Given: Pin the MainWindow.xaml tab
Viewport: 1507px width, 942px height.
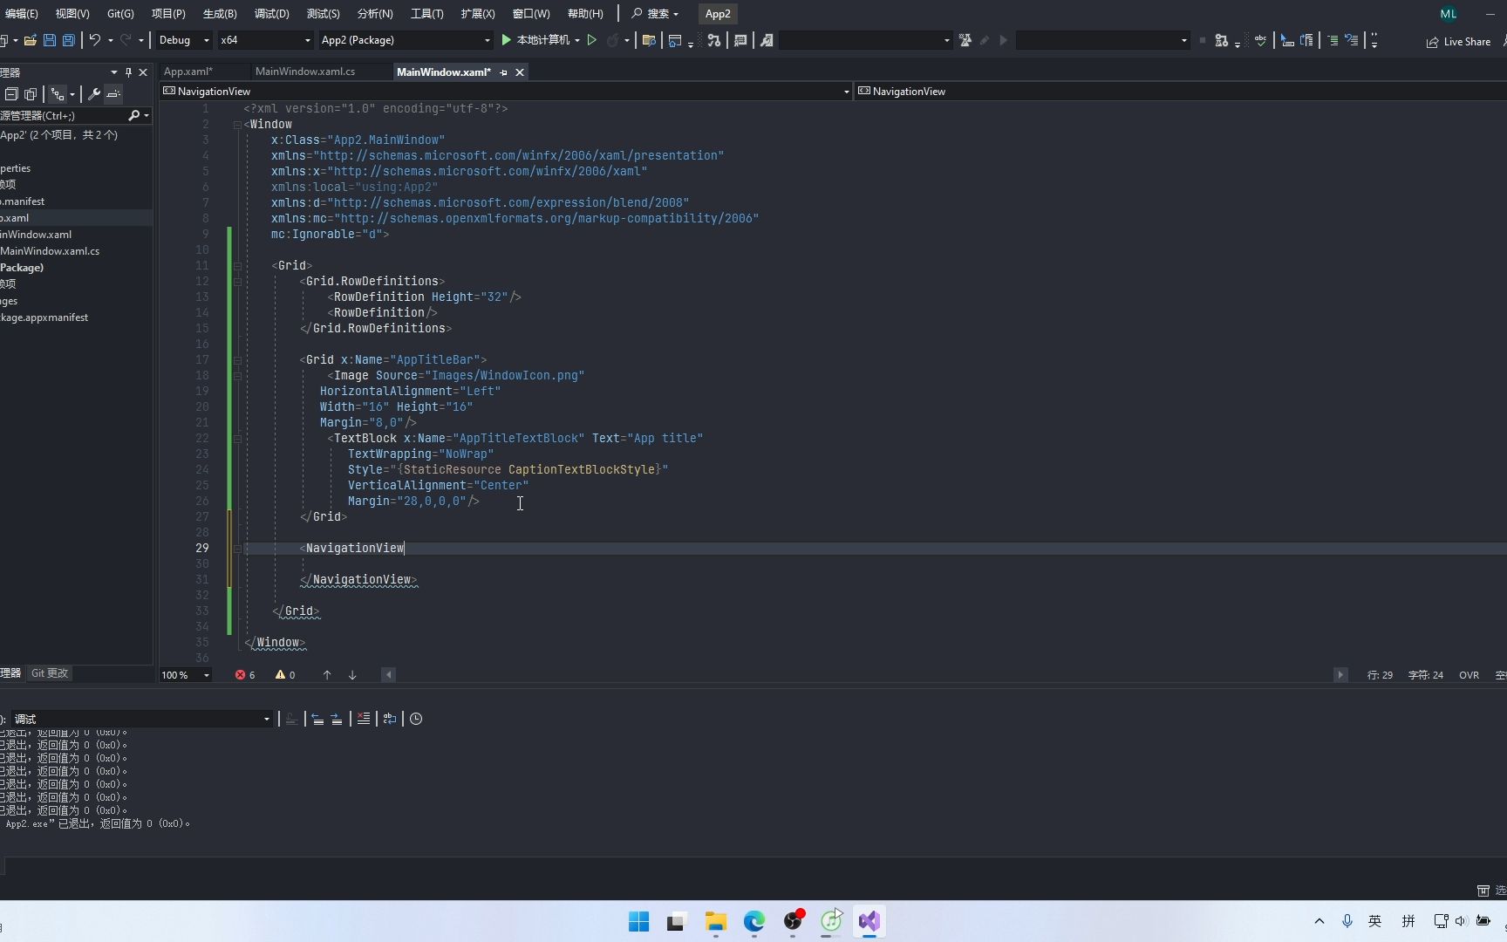Looking at the screenshot, I should pyautogui.click(x=504, y=72).
